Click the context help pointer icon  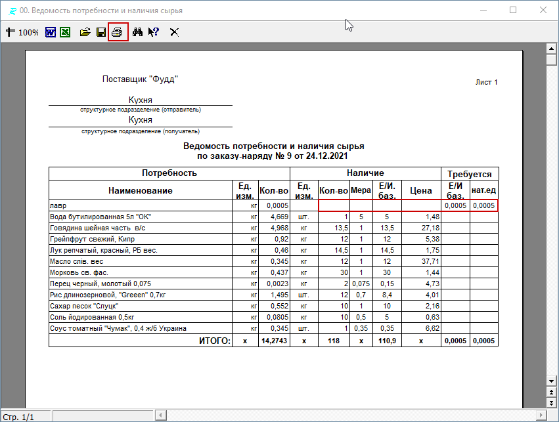[x=154, y=32]
